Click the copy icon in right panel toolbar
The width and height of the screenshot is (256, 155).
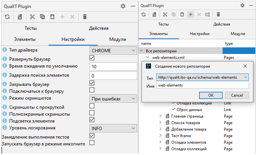[173, 14]
